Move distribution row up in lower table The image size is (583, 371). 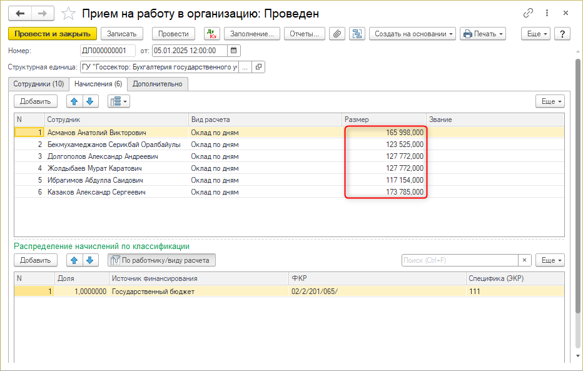coord(74,260)
